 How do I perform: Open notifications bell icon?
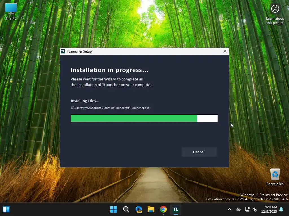[x=281, y=209]
